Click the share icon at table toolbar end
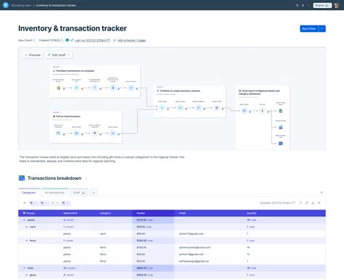344x280 pixels. [x=319, y=203]
